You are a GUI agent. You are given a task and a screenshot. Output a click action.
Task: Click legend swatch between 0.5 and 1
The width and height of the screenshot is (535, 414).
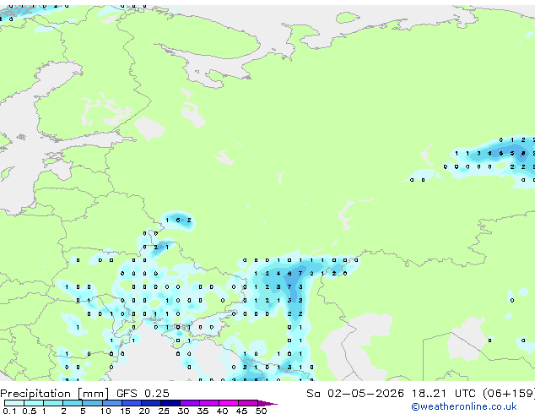(x=34, y=403)
